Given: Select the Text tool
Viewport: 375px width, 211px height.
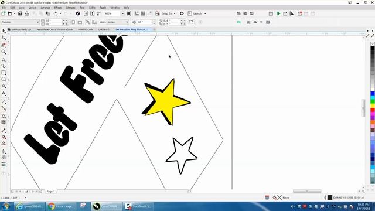Looking at the screenshot, I should (4, 94).
